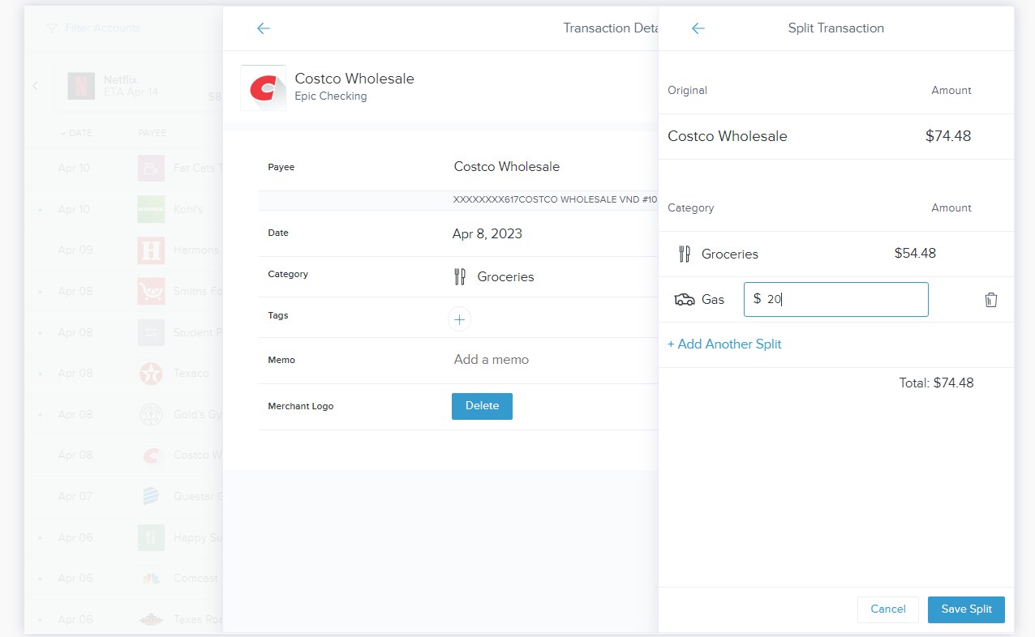The height and width of the screenshot is (637, 1035).
Task: Open Gold's Gym transaction icon
Action: click(151, 414)
